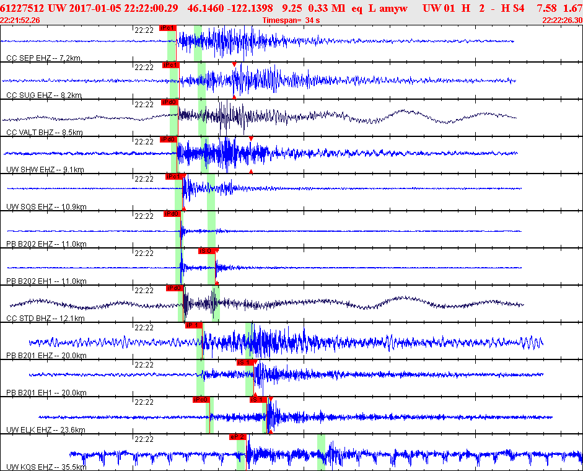The height and width of the screenshot is (471, 583).
Task: Click 22:22 time tick on KQS trace
Action: (144, 439)
